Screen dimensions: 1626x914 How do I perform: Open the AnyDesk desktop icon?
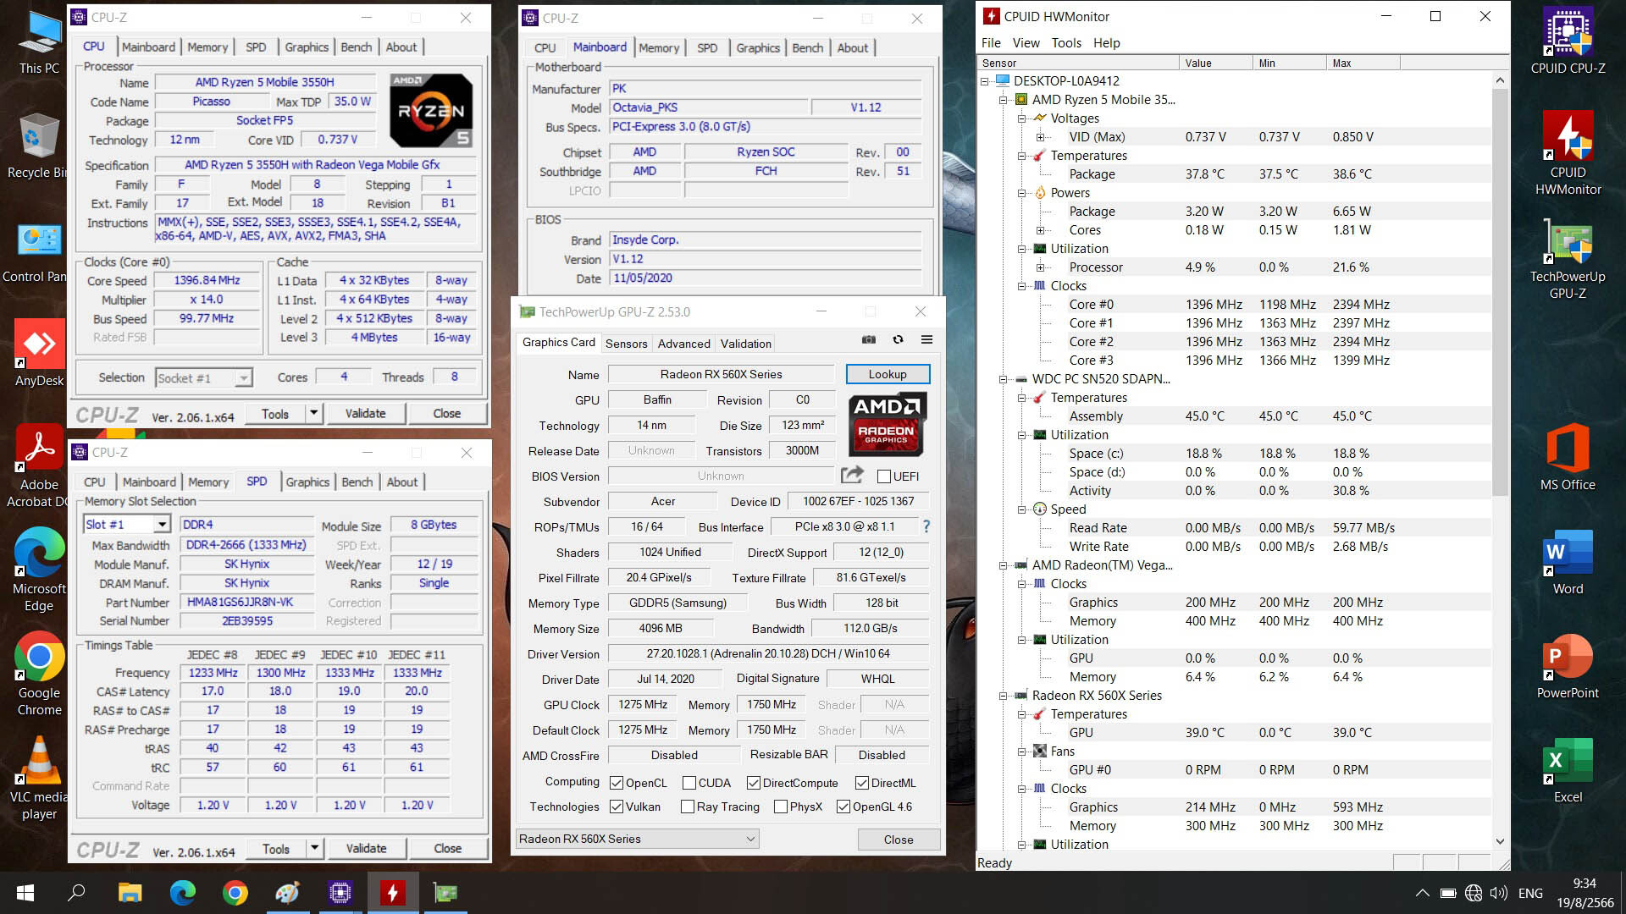tap(39, 354)
